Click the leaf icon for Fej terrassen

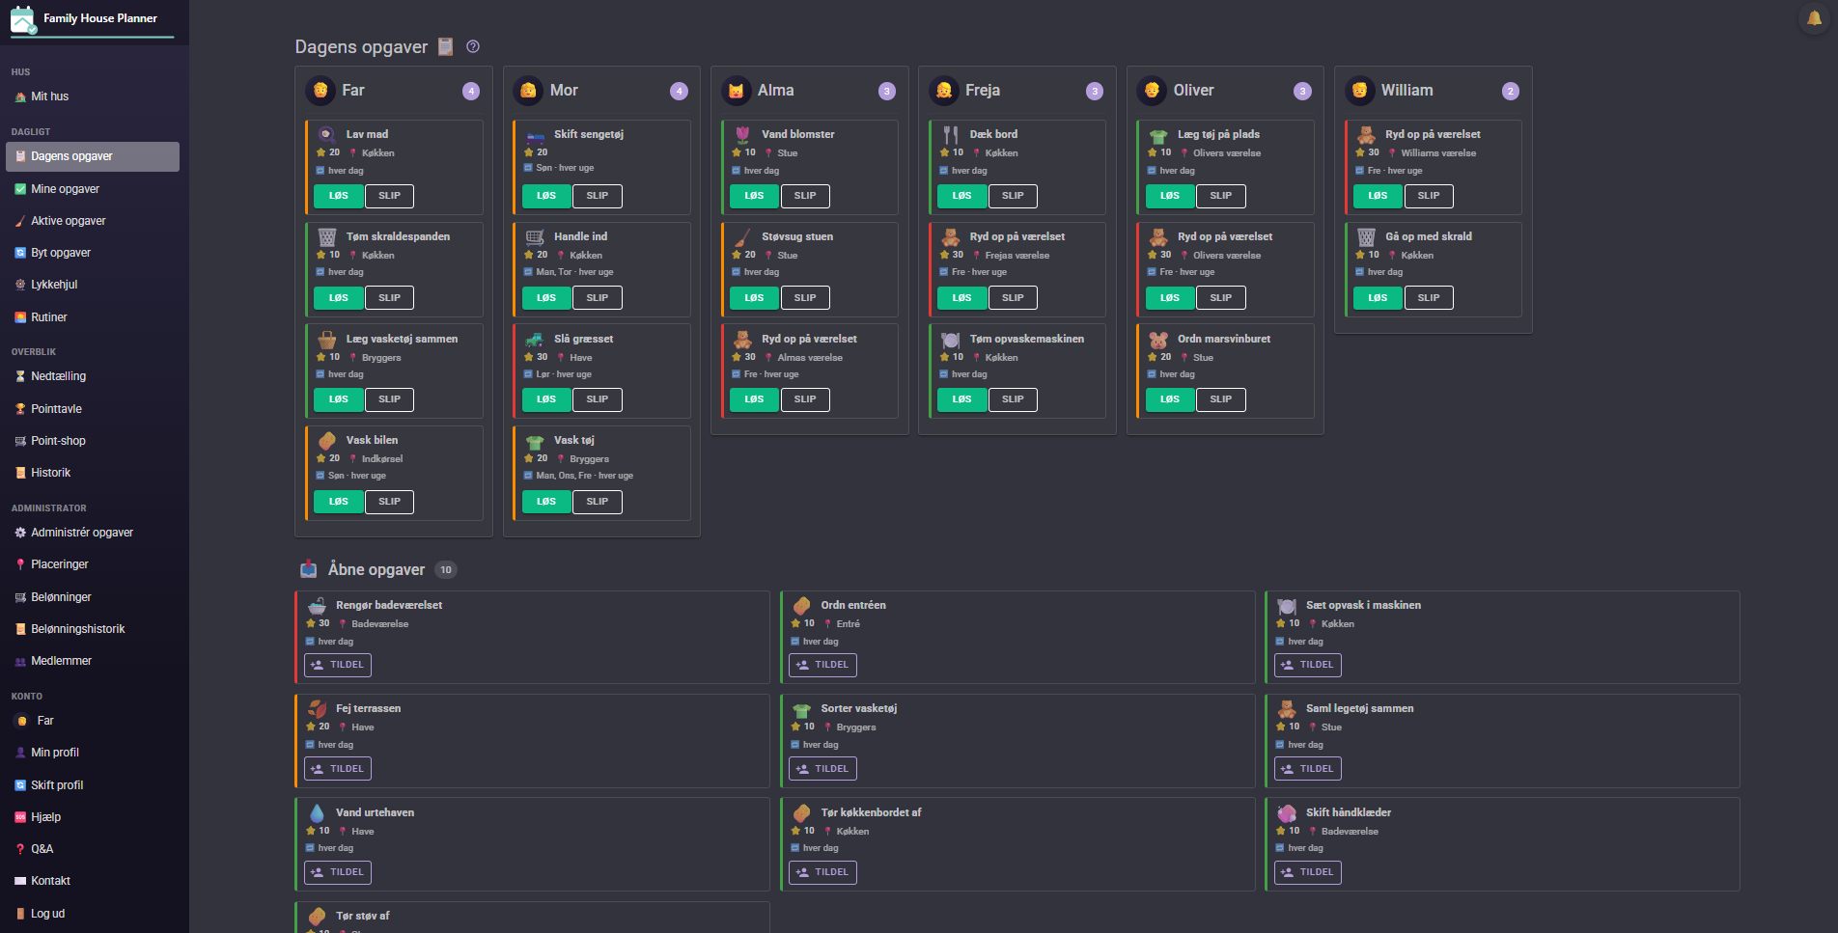coord(317,709)
